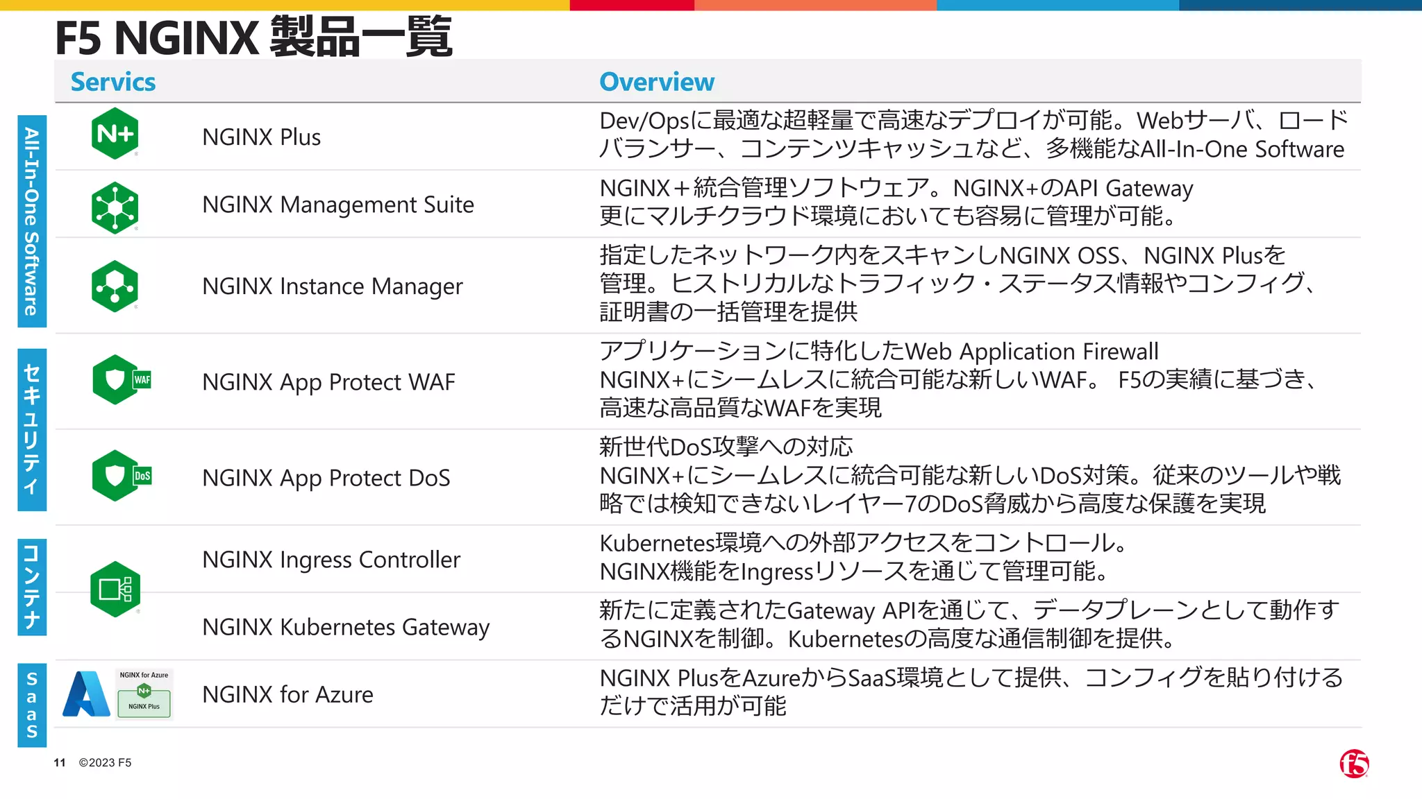Click the App Protect WAF shield icon
The width and height of the screenshot is (1422, 799).
[x=122, y=380]
